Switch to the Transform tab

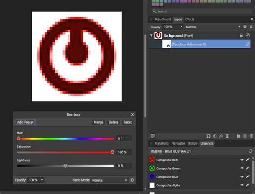pyautogui.click(x=161, y=143)
